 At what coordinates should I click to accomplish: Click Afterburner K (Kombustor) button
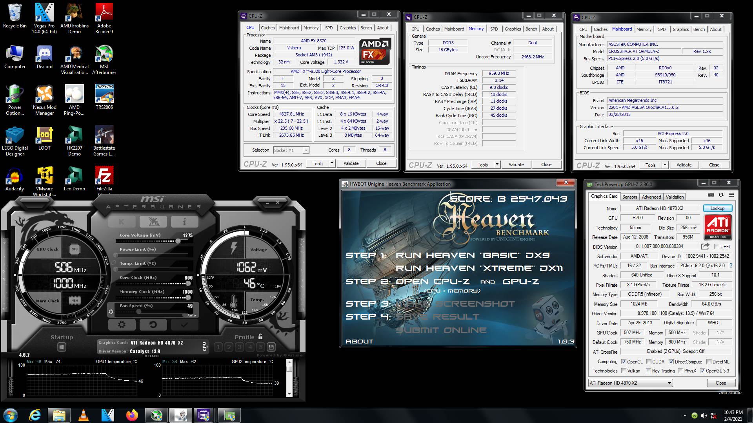[x=122, y=222]
